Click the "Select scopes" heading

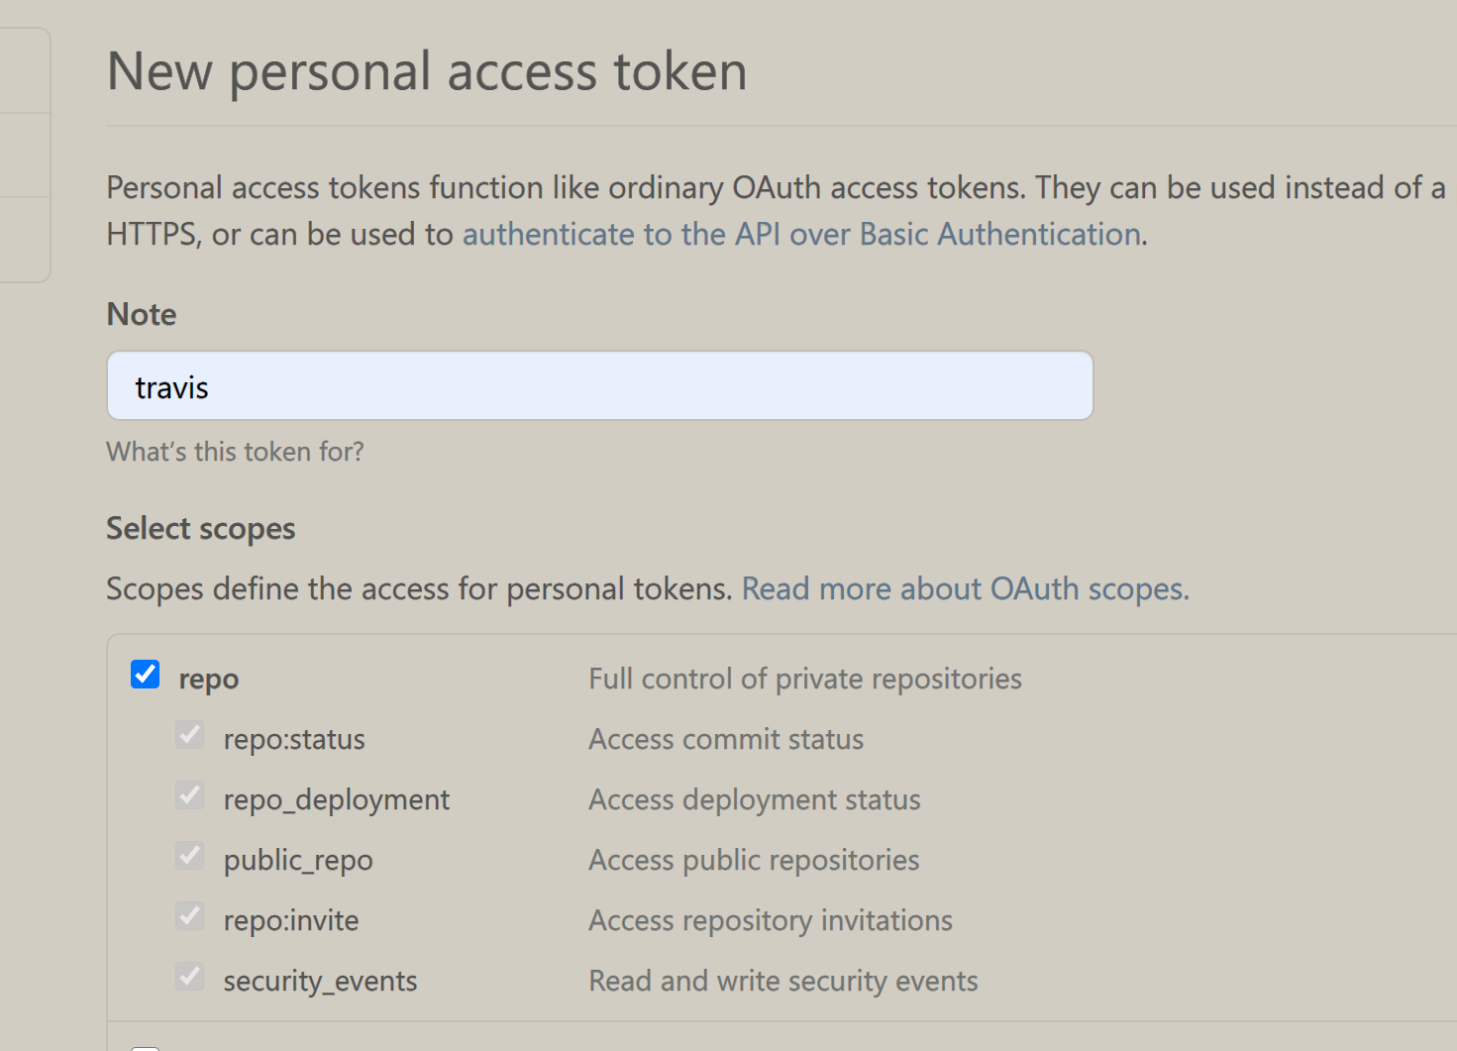[x=201, y=529]
